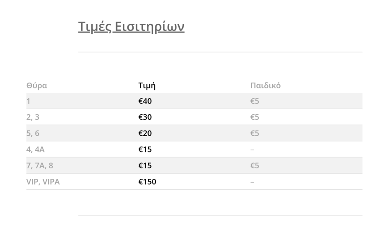Screen dimensions: 377x229
Task: Click €15 price in the 7, 7A, 8 row
Action: [145, 165]
